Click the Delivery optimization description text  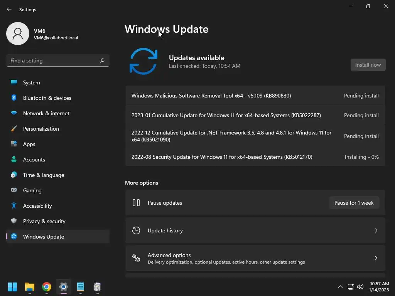[226, 262]
